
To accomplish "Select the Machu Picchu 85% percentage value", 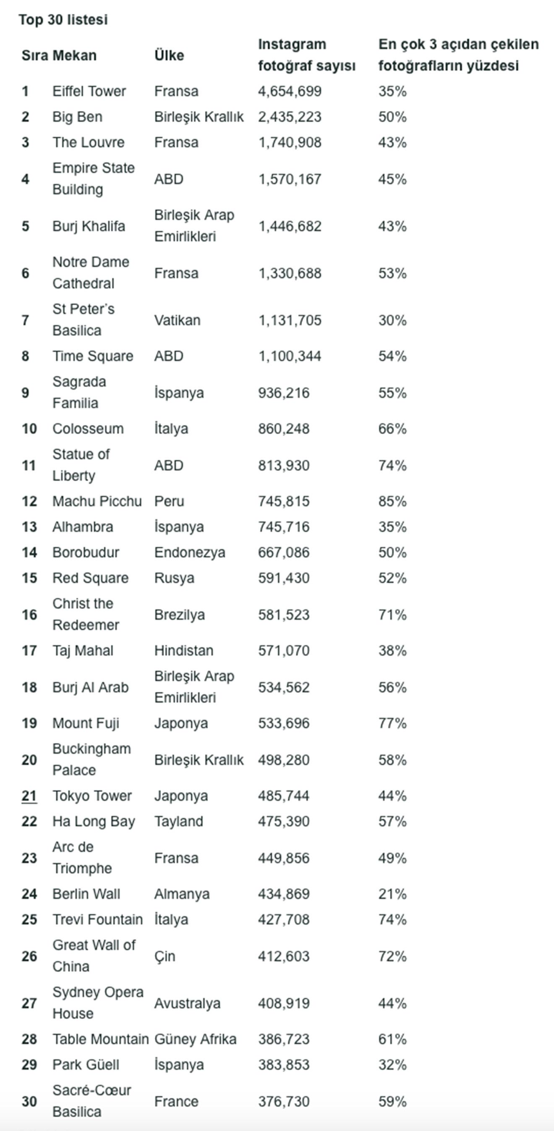I will coord(392,501).
